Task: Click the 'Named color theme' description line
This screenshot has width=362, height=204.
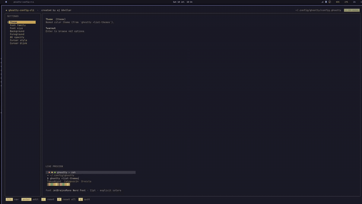Action: coord(80,22)
